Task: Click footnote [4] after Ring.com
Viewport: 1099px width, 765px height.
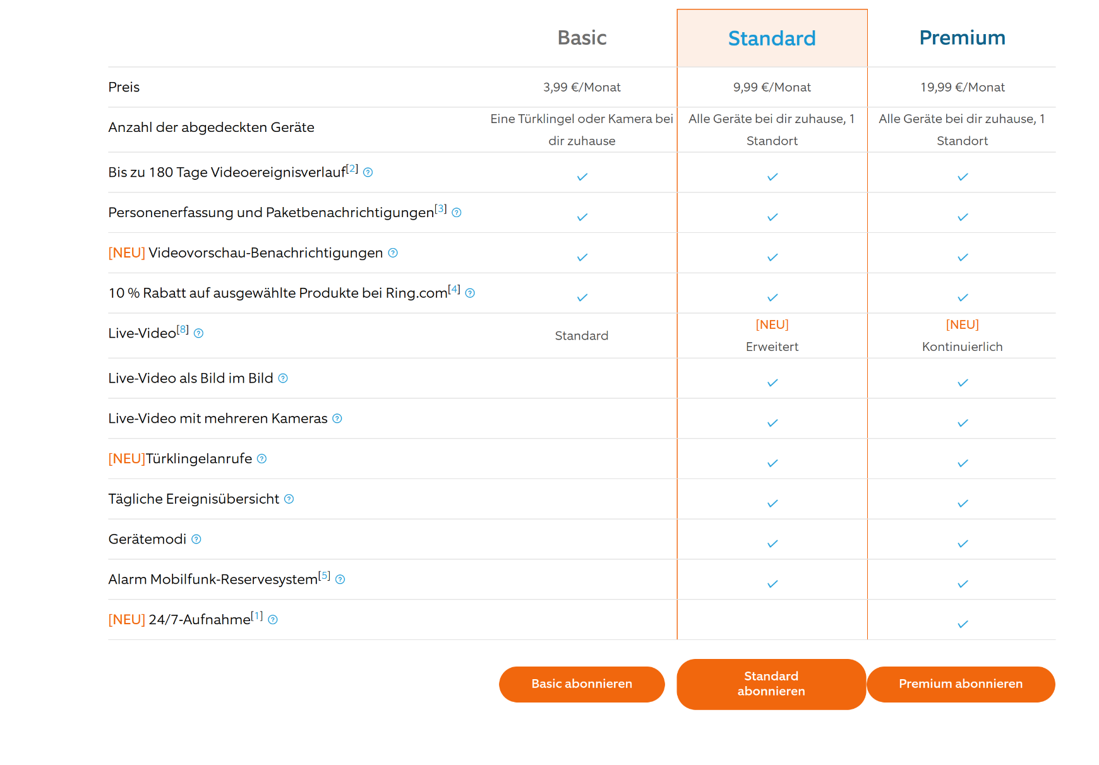Action: click(454, 289)
